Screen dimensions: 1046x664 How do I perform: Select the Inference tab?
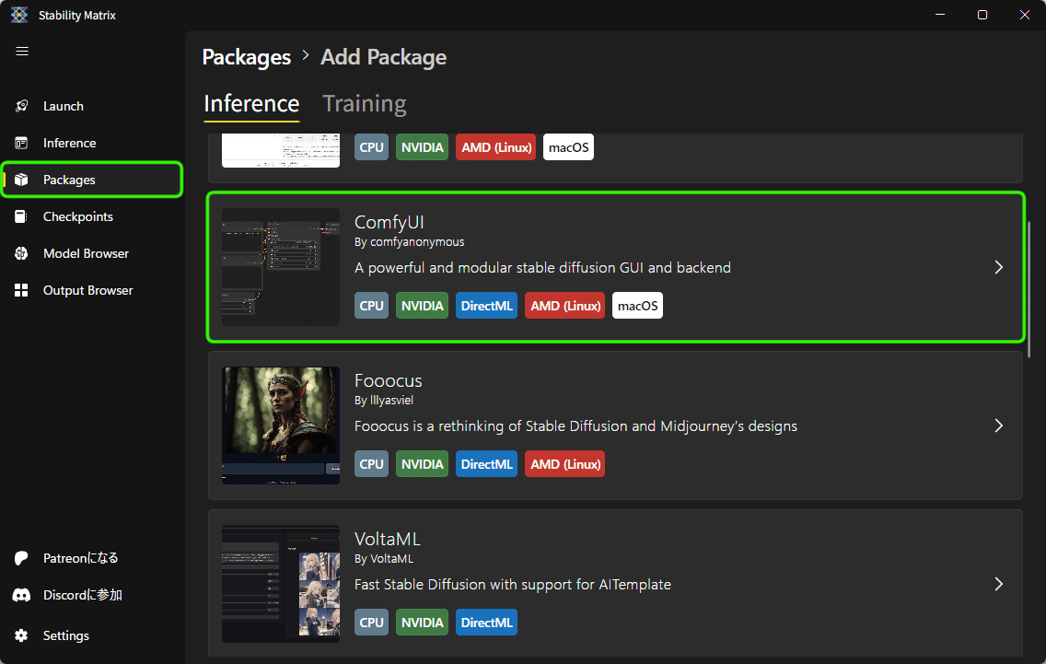point(251,104)
